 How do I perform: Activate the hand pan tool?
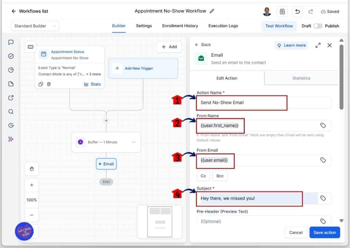click(x=32, y=169)
